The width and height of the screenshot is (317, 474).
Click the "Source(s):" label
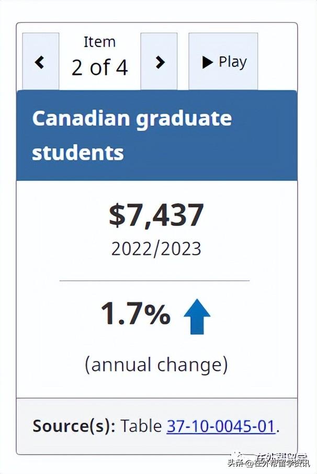point(74,426)
